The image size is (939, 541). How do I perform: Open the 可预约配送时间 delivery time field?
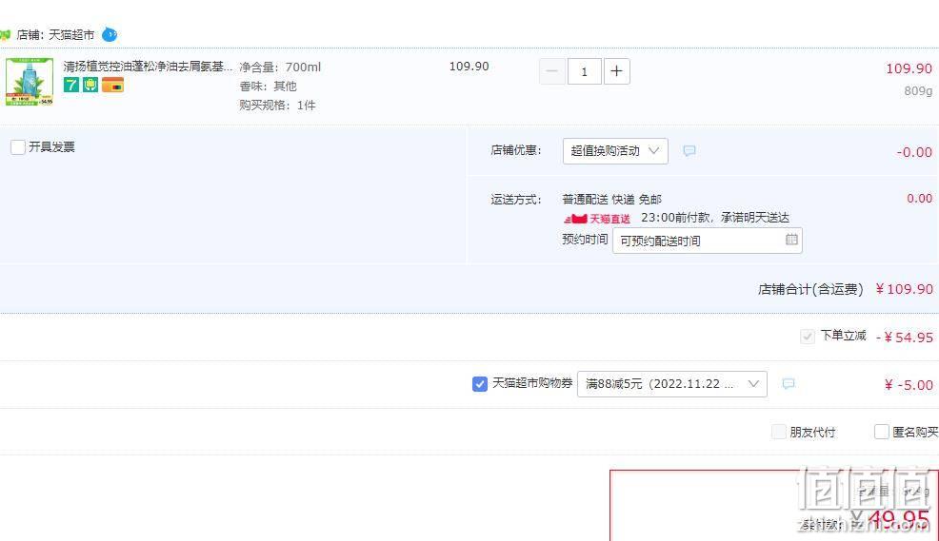tap(707, 241)
